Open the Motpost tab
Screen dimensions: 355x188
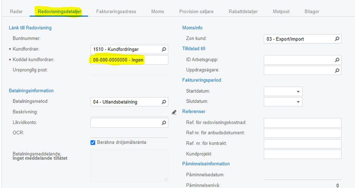click(281, 11)
